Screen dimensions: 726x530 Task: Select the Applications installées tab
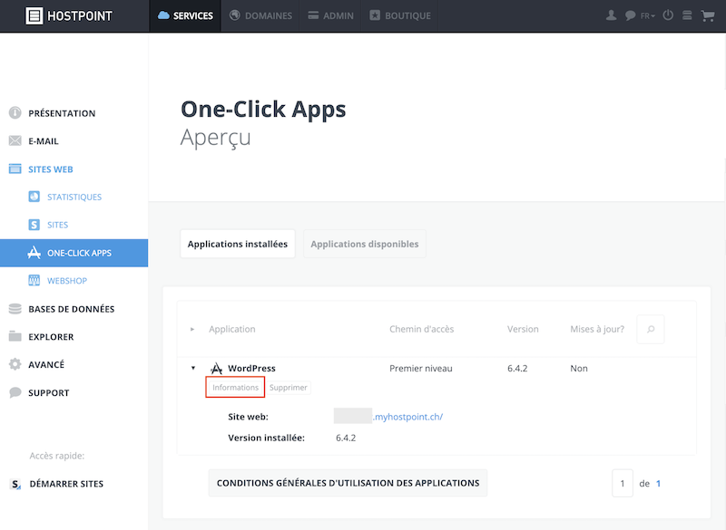point(238,244)
